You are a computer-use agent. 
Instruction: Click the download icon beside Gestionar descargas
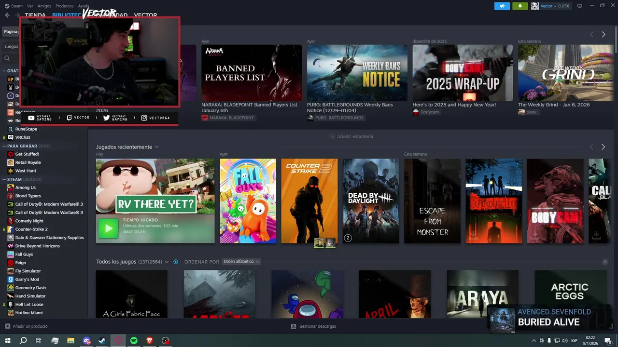point(294,326)
